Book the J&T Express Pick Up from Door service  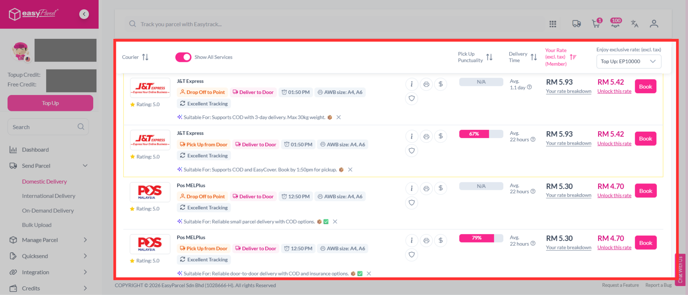point(646,139)
